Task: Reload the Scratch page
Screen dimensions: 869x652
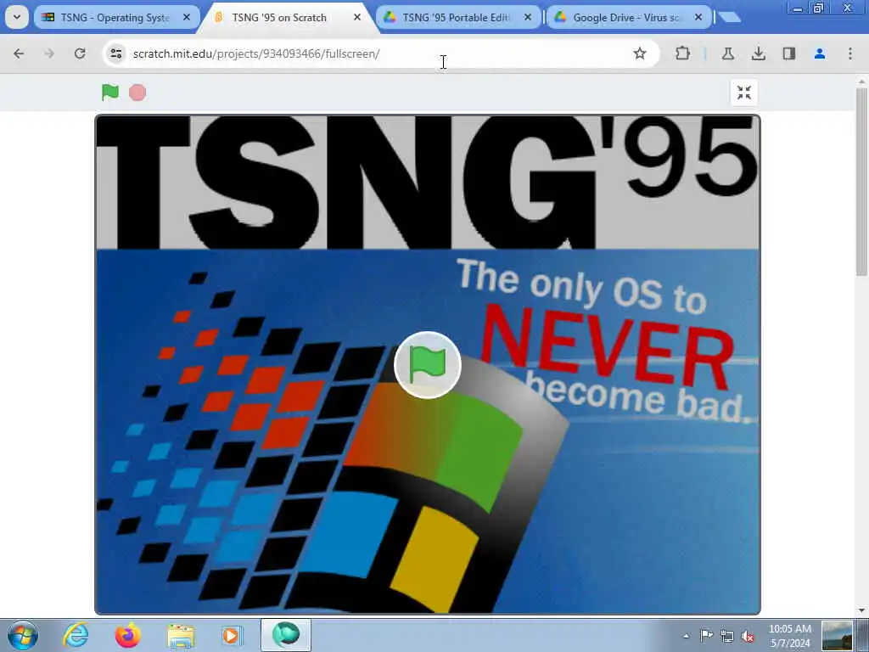Action: click(80, 53)
